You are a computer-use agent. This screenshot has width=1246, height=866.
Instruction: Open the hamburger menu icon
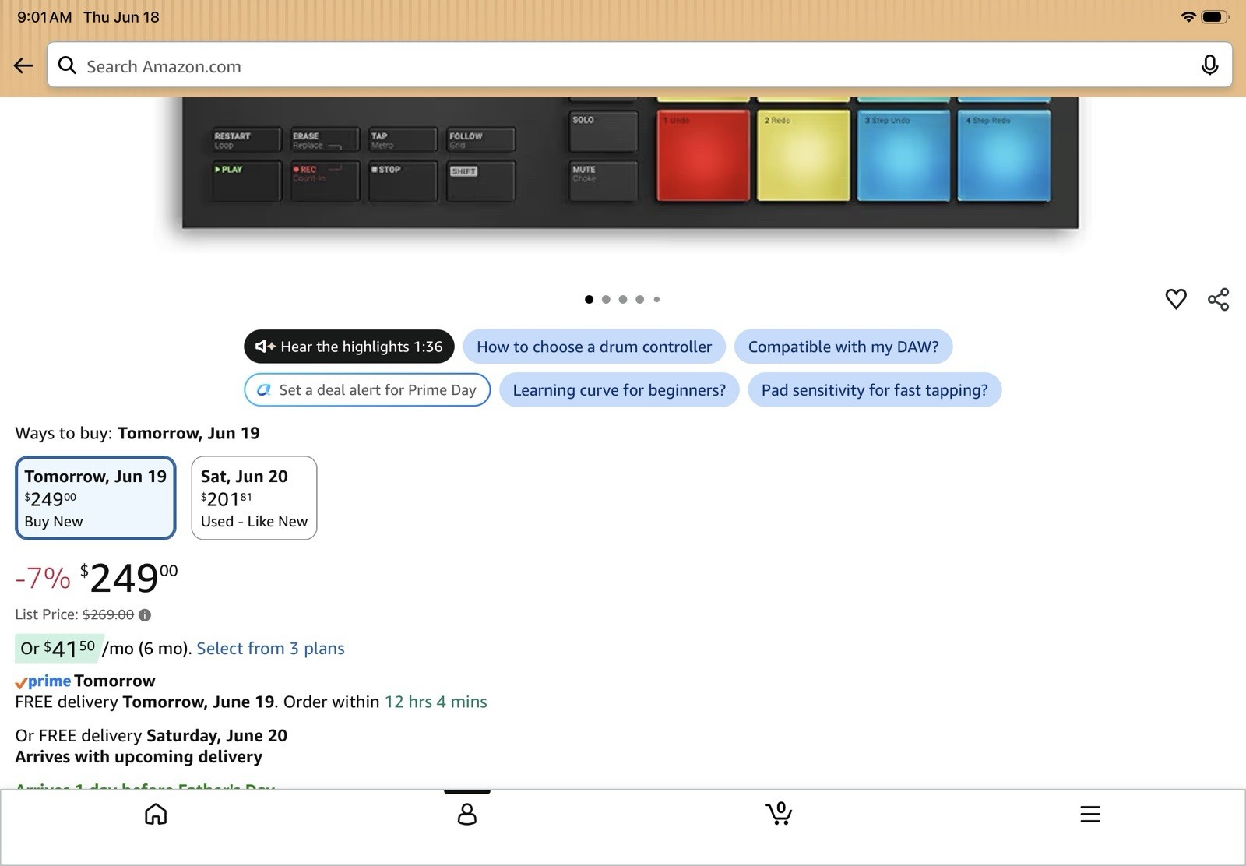click(1090, 814)
